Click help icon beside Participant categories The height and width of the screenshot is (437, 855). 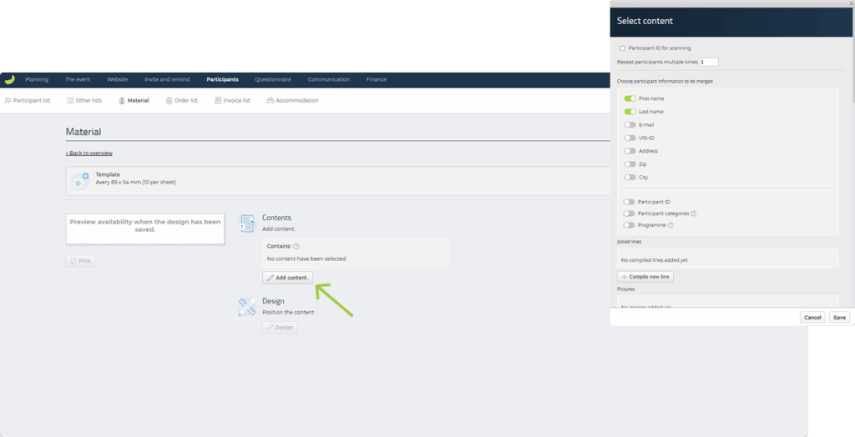tap(694, 213)
